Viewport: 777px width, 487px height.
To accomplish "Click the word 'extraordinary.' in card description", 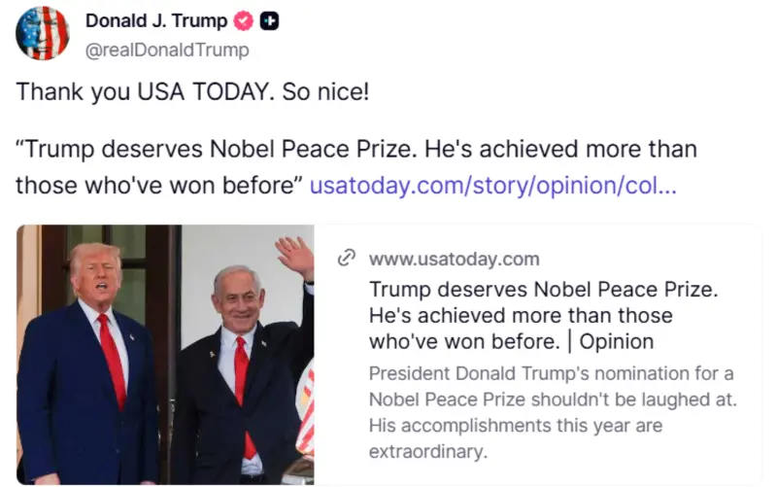I will coord(428,451).
